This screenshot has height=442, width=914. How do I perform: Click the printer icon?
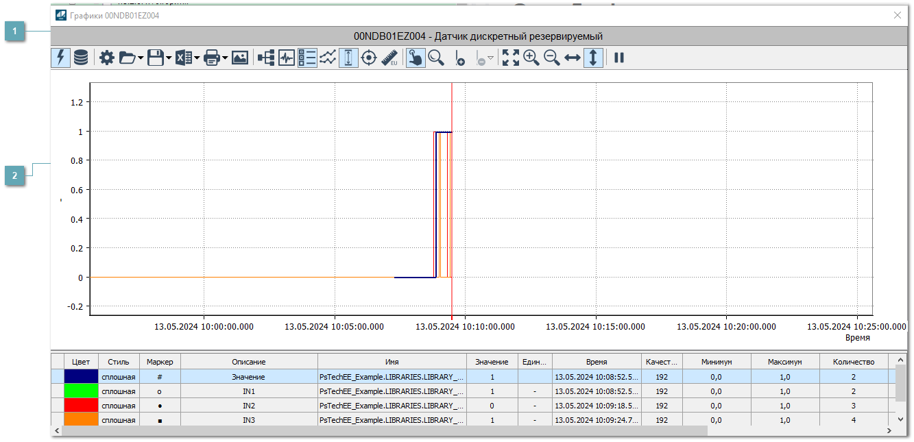212,58
